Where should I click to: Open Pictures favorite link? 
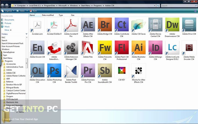[8, 23]
